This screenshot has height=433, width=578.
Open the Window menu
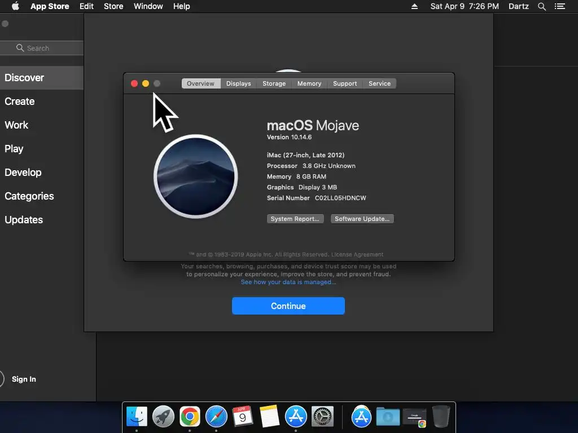(148, 6)
